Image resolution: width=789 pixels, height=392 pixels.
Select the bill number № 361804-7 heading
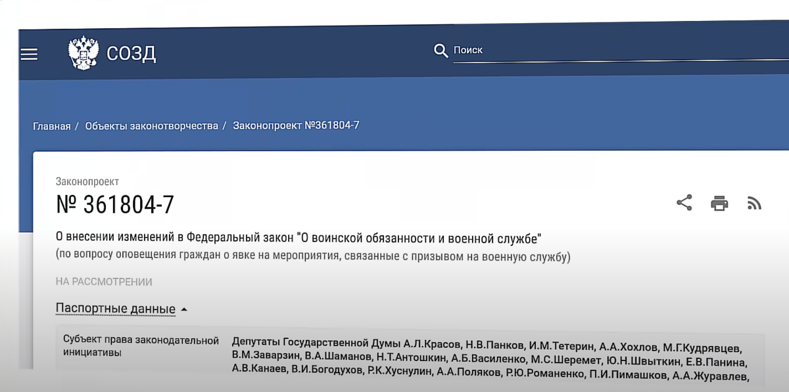[115, 205]
